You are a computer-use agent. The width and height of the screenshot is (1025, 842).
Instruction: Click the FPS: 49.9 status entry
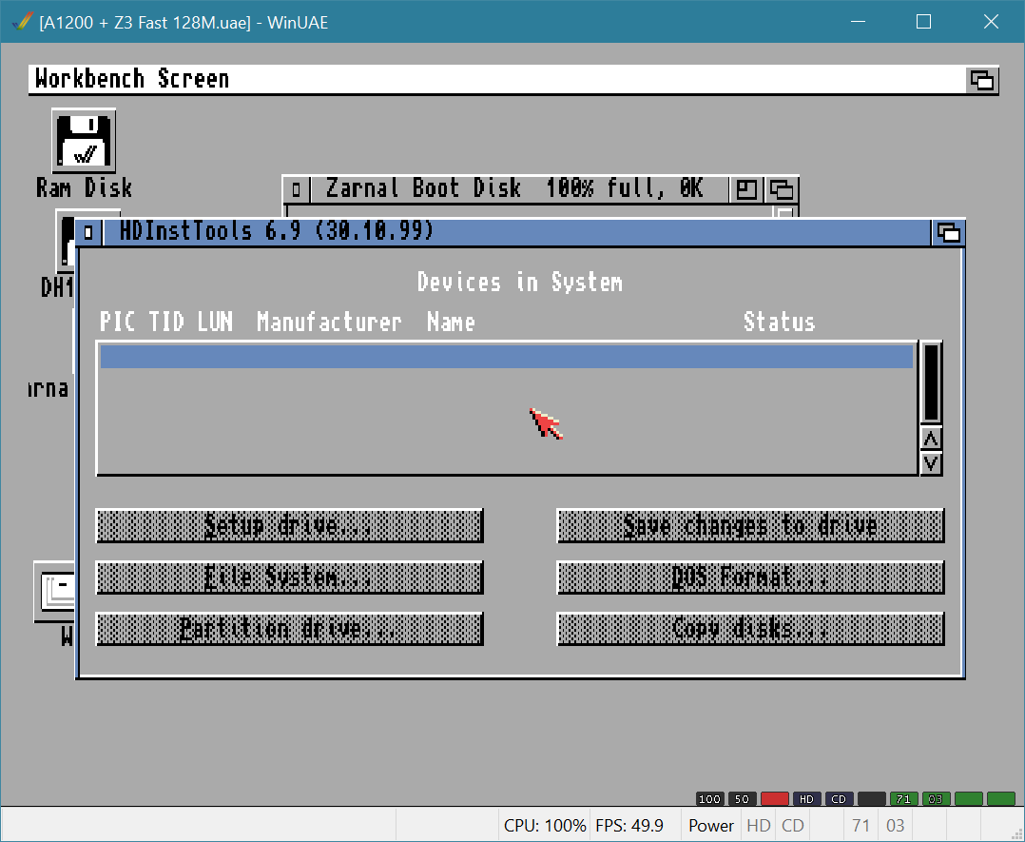[629, 826]
